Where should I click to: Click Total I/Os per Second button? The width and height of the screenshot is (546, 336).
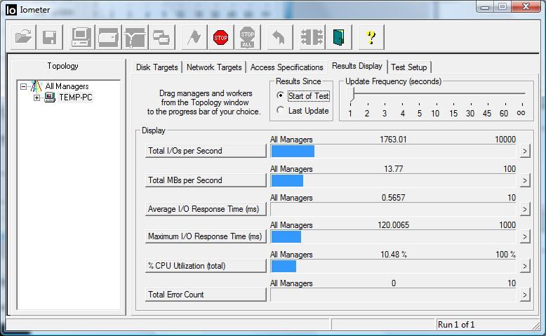tap(206, 151)
